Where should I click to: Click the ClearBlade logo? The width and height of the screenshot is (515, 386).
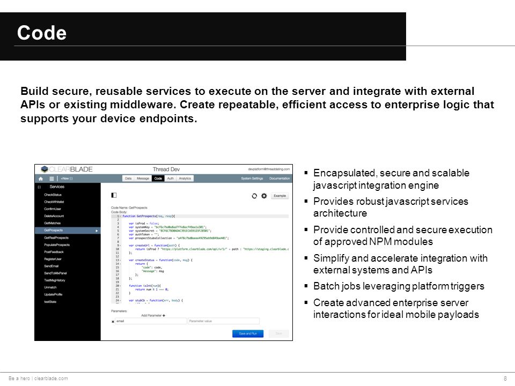point(67,169)
